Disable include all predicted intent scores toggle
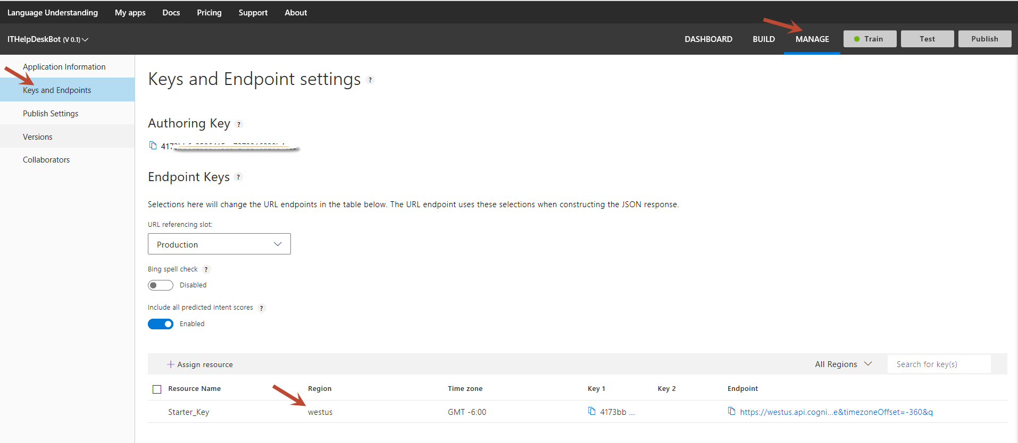1018x443 pixels. coord(161,324)
